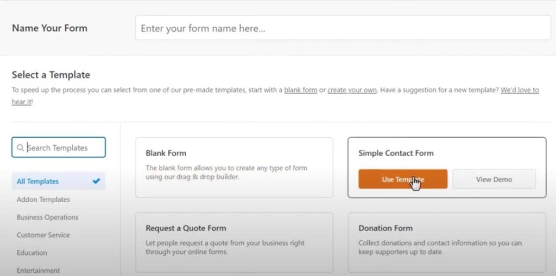Select the Education category
This screenshot has height=276, width=556.
[32, 253]
